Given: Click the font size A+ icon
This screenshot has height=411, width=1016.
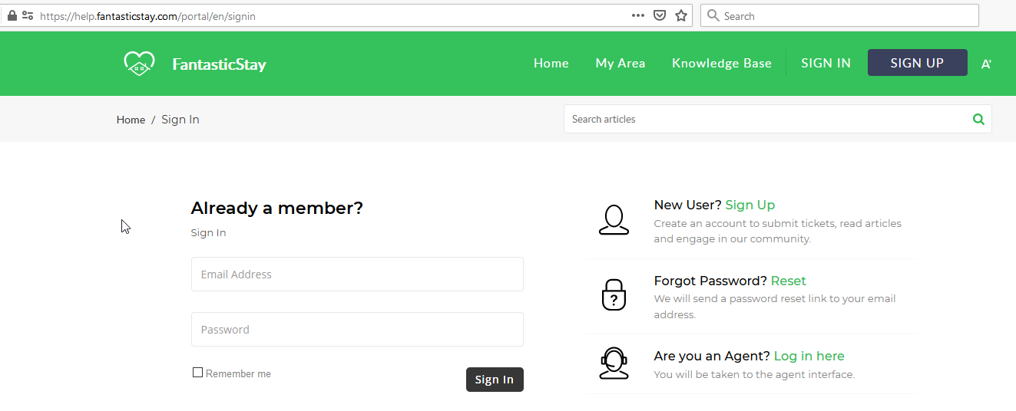Looking at the screenshot, I should [x=986, y=64].
